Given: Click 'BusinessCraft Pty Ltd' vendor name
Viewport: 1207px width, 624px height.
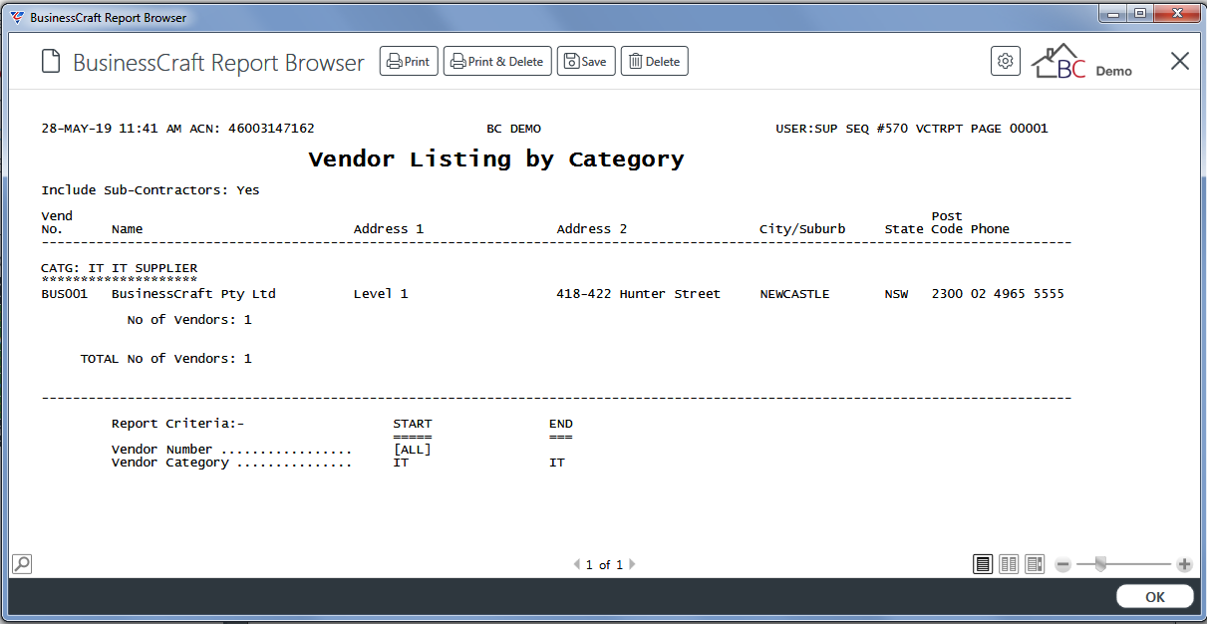Looking at the screenshot, I should 193,294.
